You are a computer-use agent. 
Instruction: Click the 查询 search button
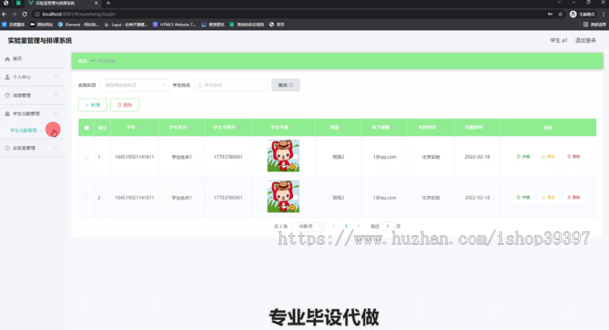click(x=286, y=85)
